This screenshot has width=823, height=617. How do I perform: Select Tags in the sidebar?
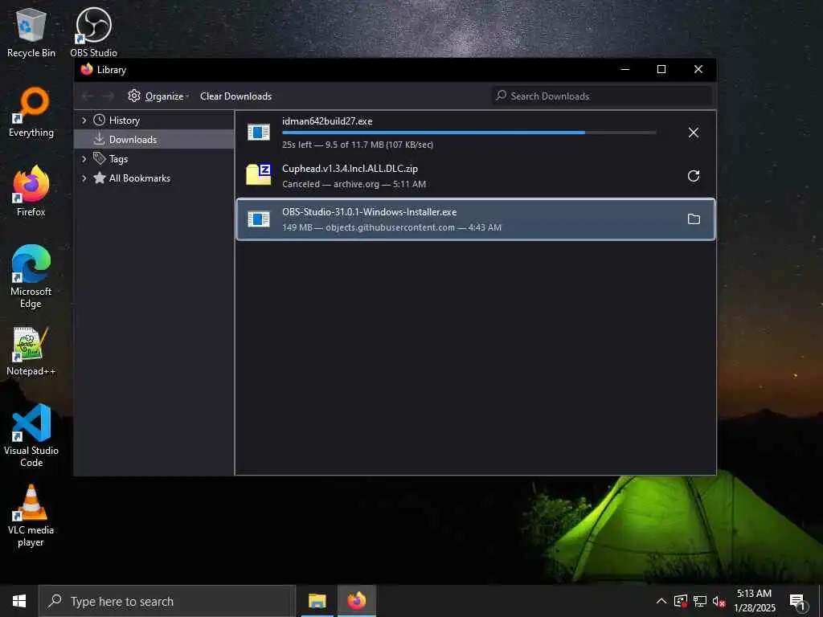click(x=118, y=159)
